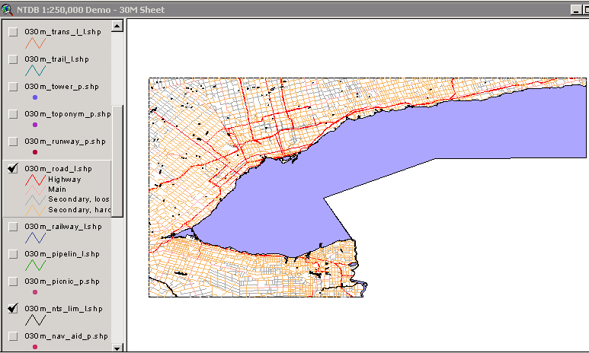Click the magenta point symbol of nav_aid_p layer
Screen dimensions: 589x353
[35, 347]
